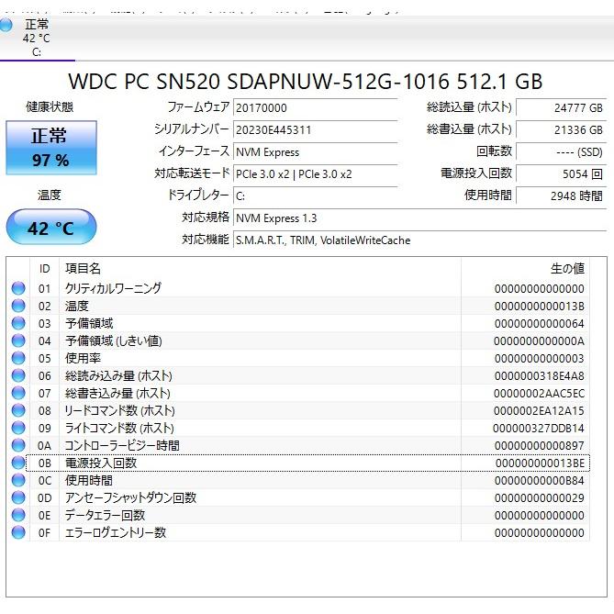Click the standard field NVM Express 1.3
614x614 pixels.
click(x=420, y=218)
